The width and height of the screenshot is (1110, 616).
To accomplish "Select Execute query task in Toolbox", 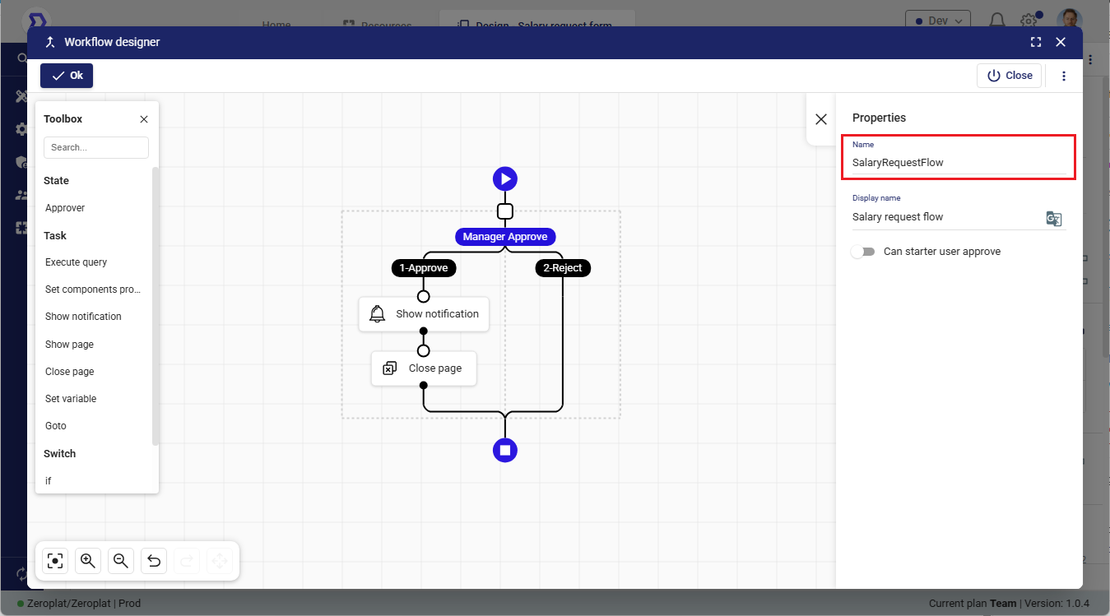I will pos(77,262).
